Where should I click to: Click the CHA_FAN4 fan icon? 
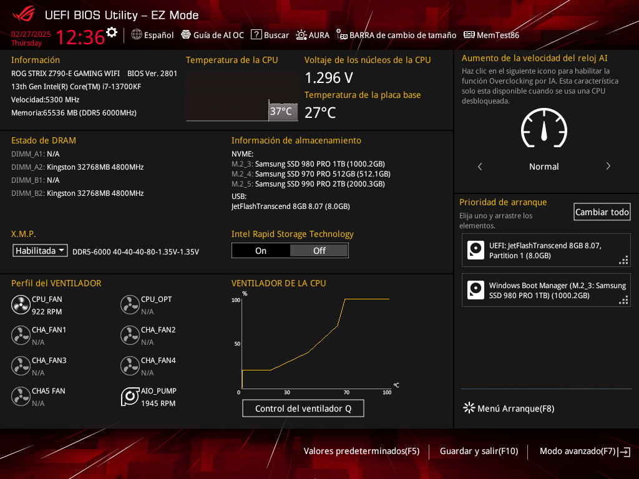coord(130,365)
